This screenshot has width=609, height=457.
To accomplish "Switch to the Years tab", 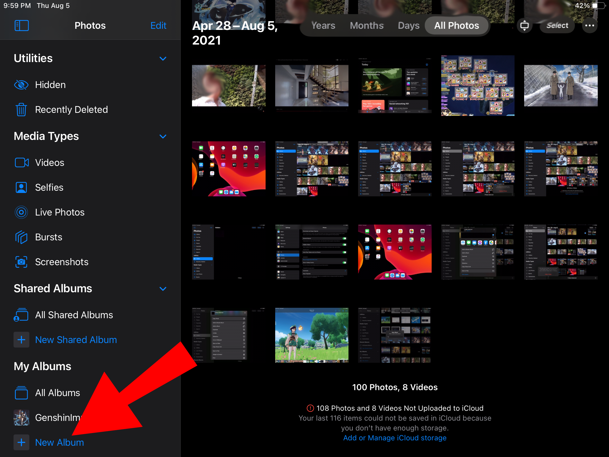I will click(323, 26).
